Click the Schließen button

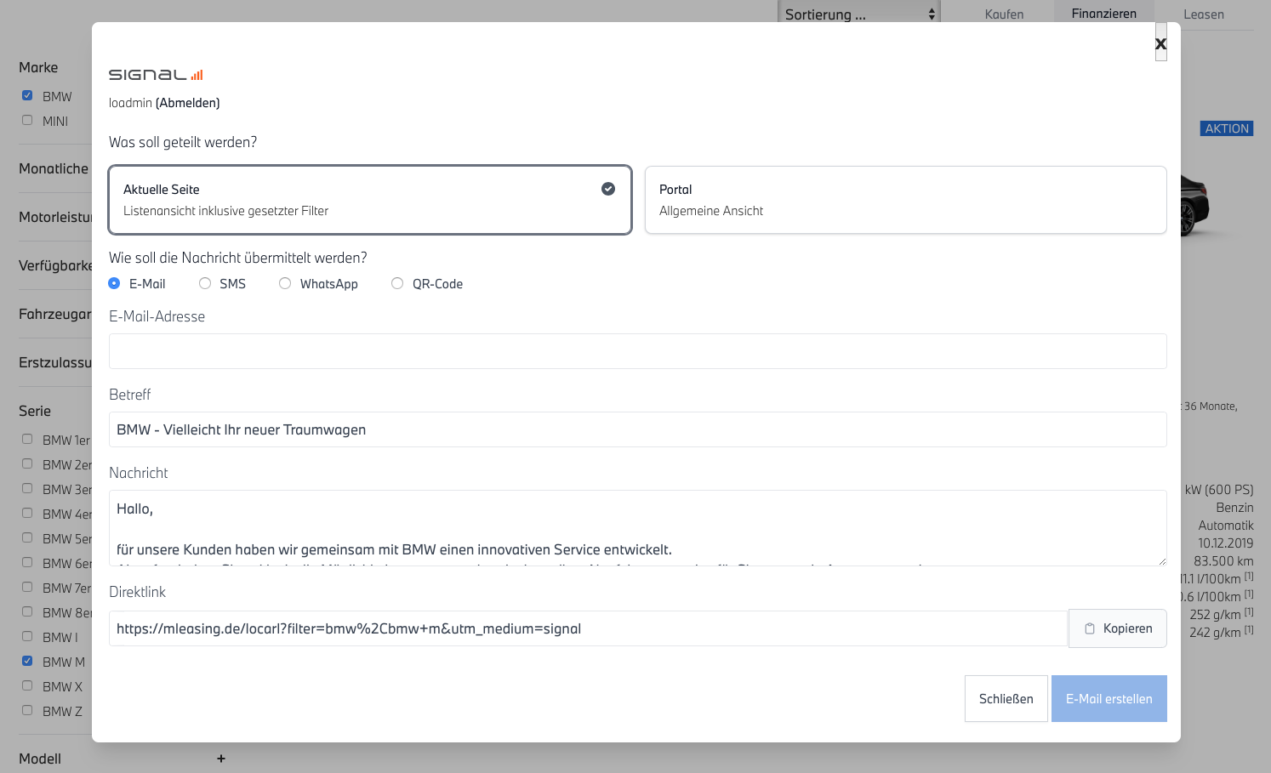[x=1006, y=698]
